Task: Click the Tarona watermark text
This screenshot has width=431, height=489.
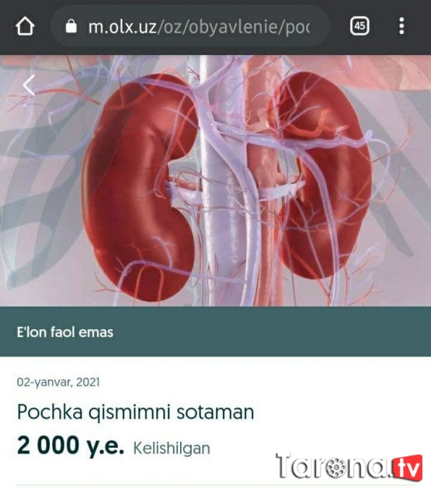Action: pyautogui.click(x=334, y=466)
